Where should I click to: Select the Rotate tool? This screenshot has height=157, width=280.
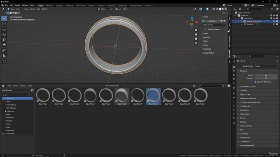pos(4,34)
